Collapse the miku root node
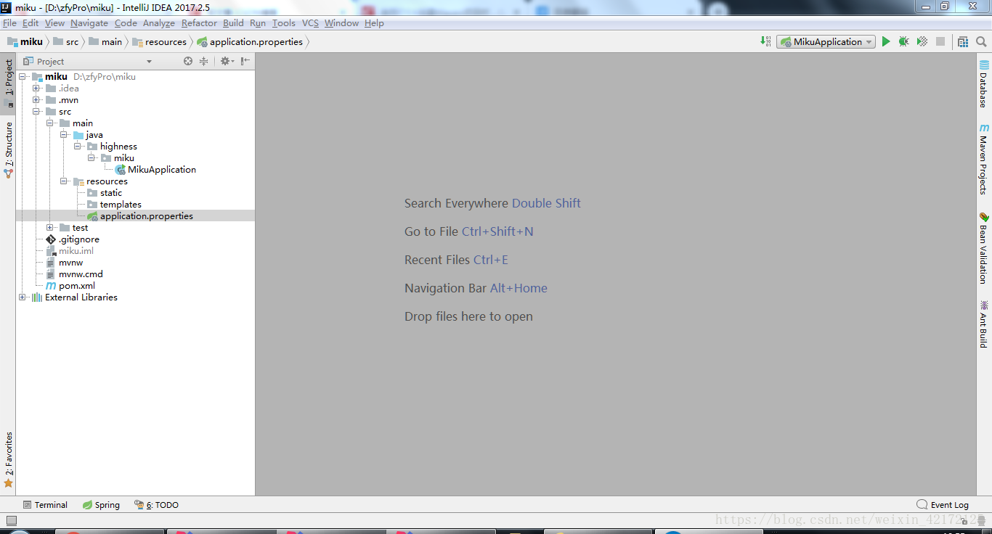The image size is (992, 534). click(23, 77)
